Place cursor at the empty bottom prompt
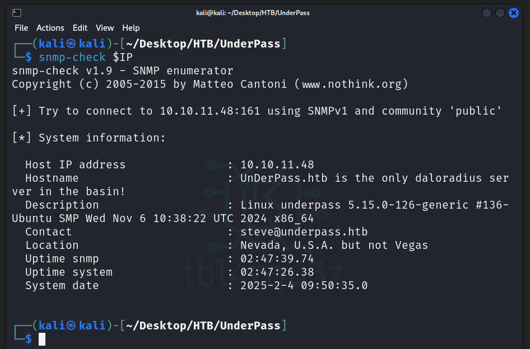Viewport: 530px width, 349px height. (x=42, y=339)
